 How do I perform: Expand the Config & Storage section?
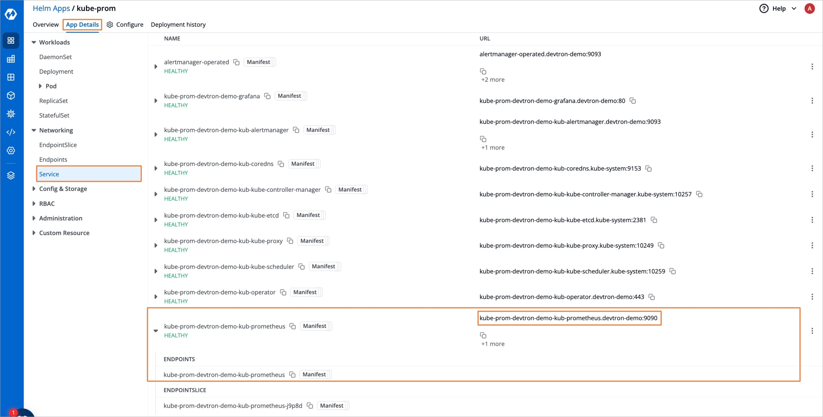[x=34, y=189]
